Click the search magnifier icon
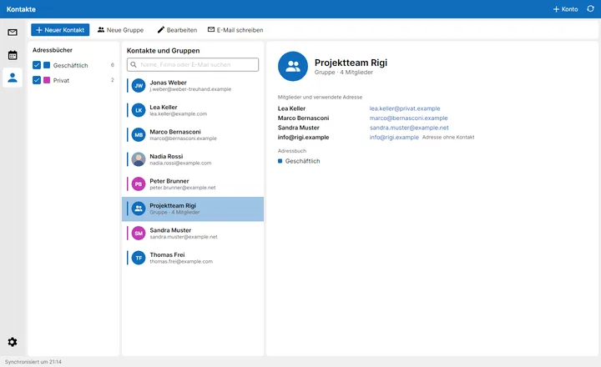Image resolution: width=601 pixels, height=367 pixels. point(134,65)
